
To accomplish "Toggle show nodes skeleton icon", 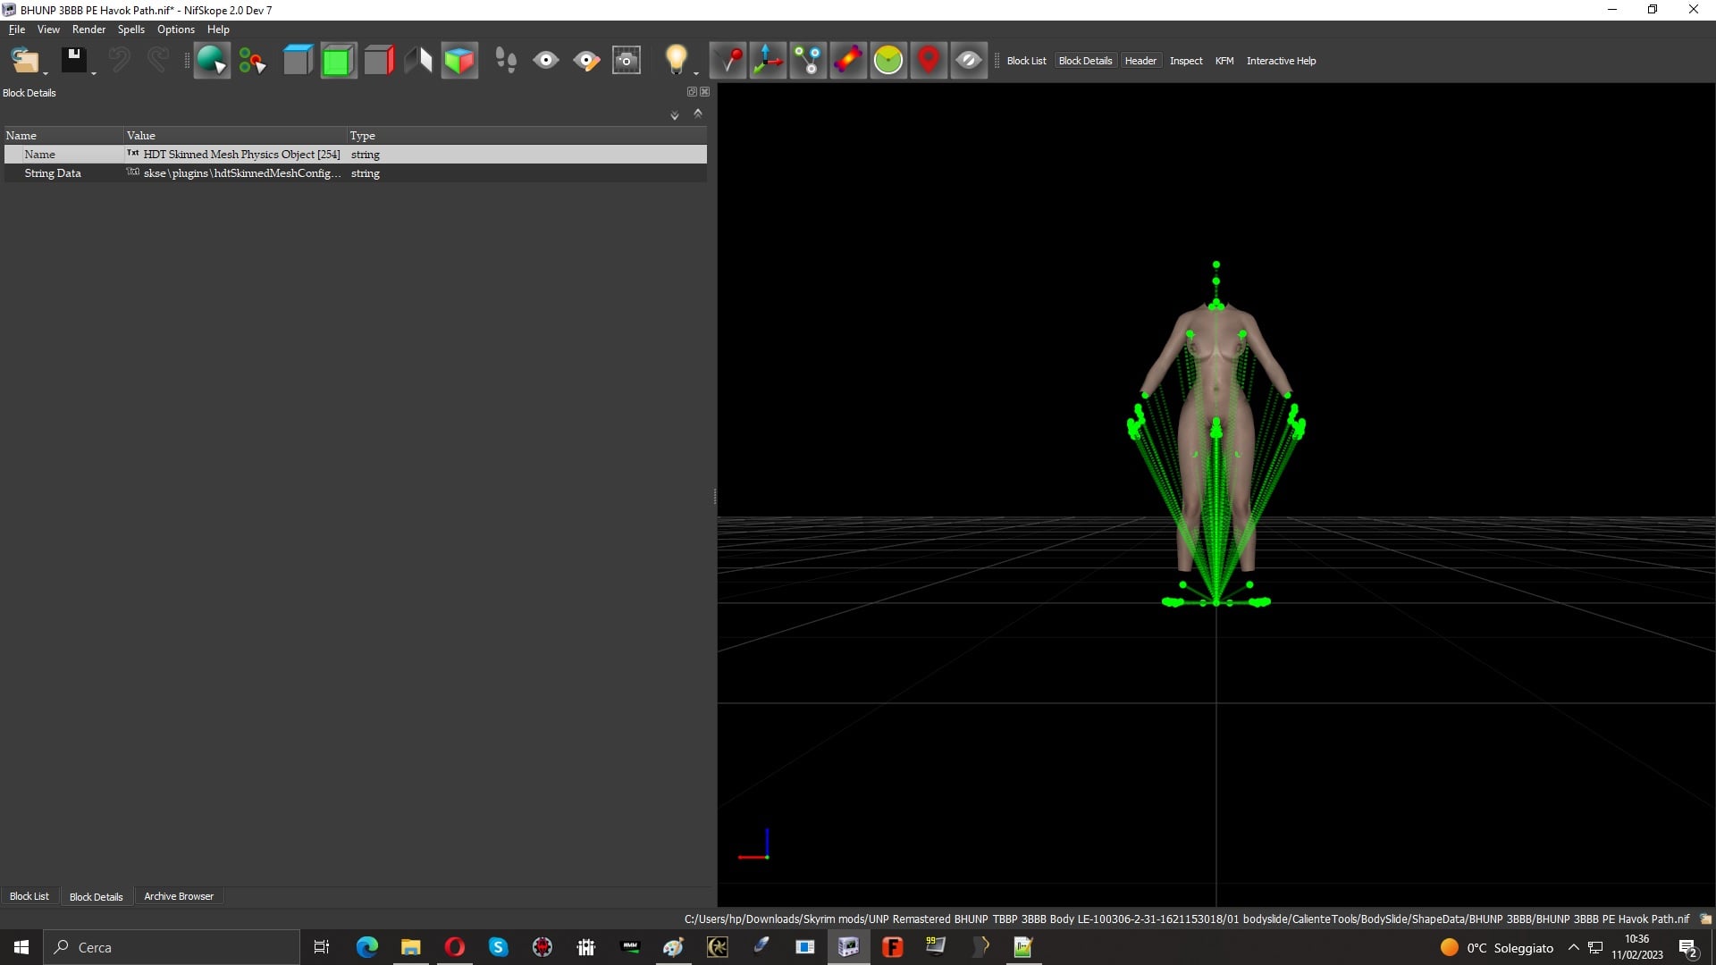I will click(x=808, y=61).
